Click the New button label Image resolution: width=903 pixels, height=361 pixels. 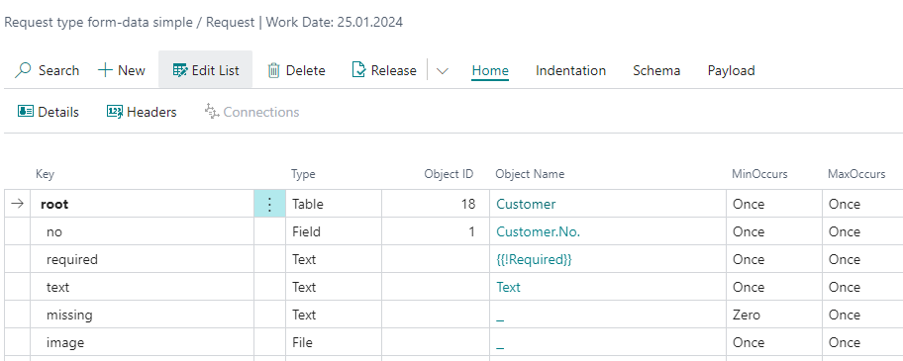(132, 70)
